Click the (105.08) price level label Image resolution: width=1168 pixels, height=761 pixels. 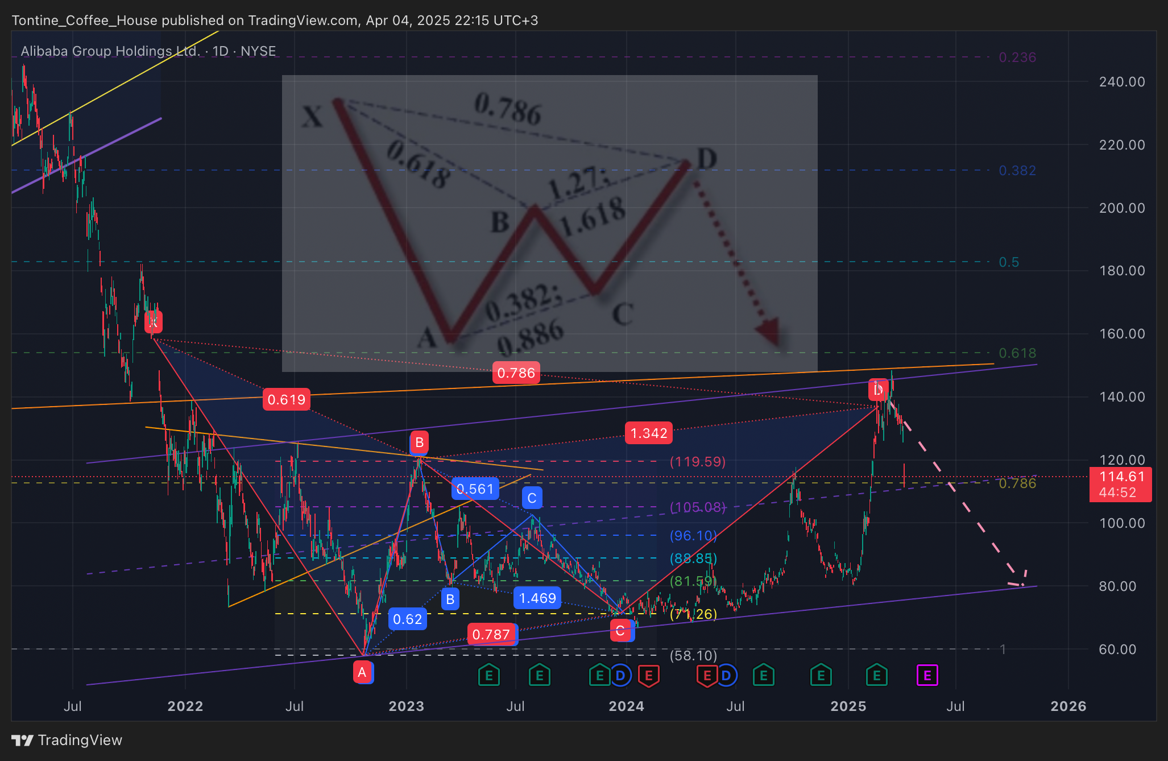coord(698,507)
